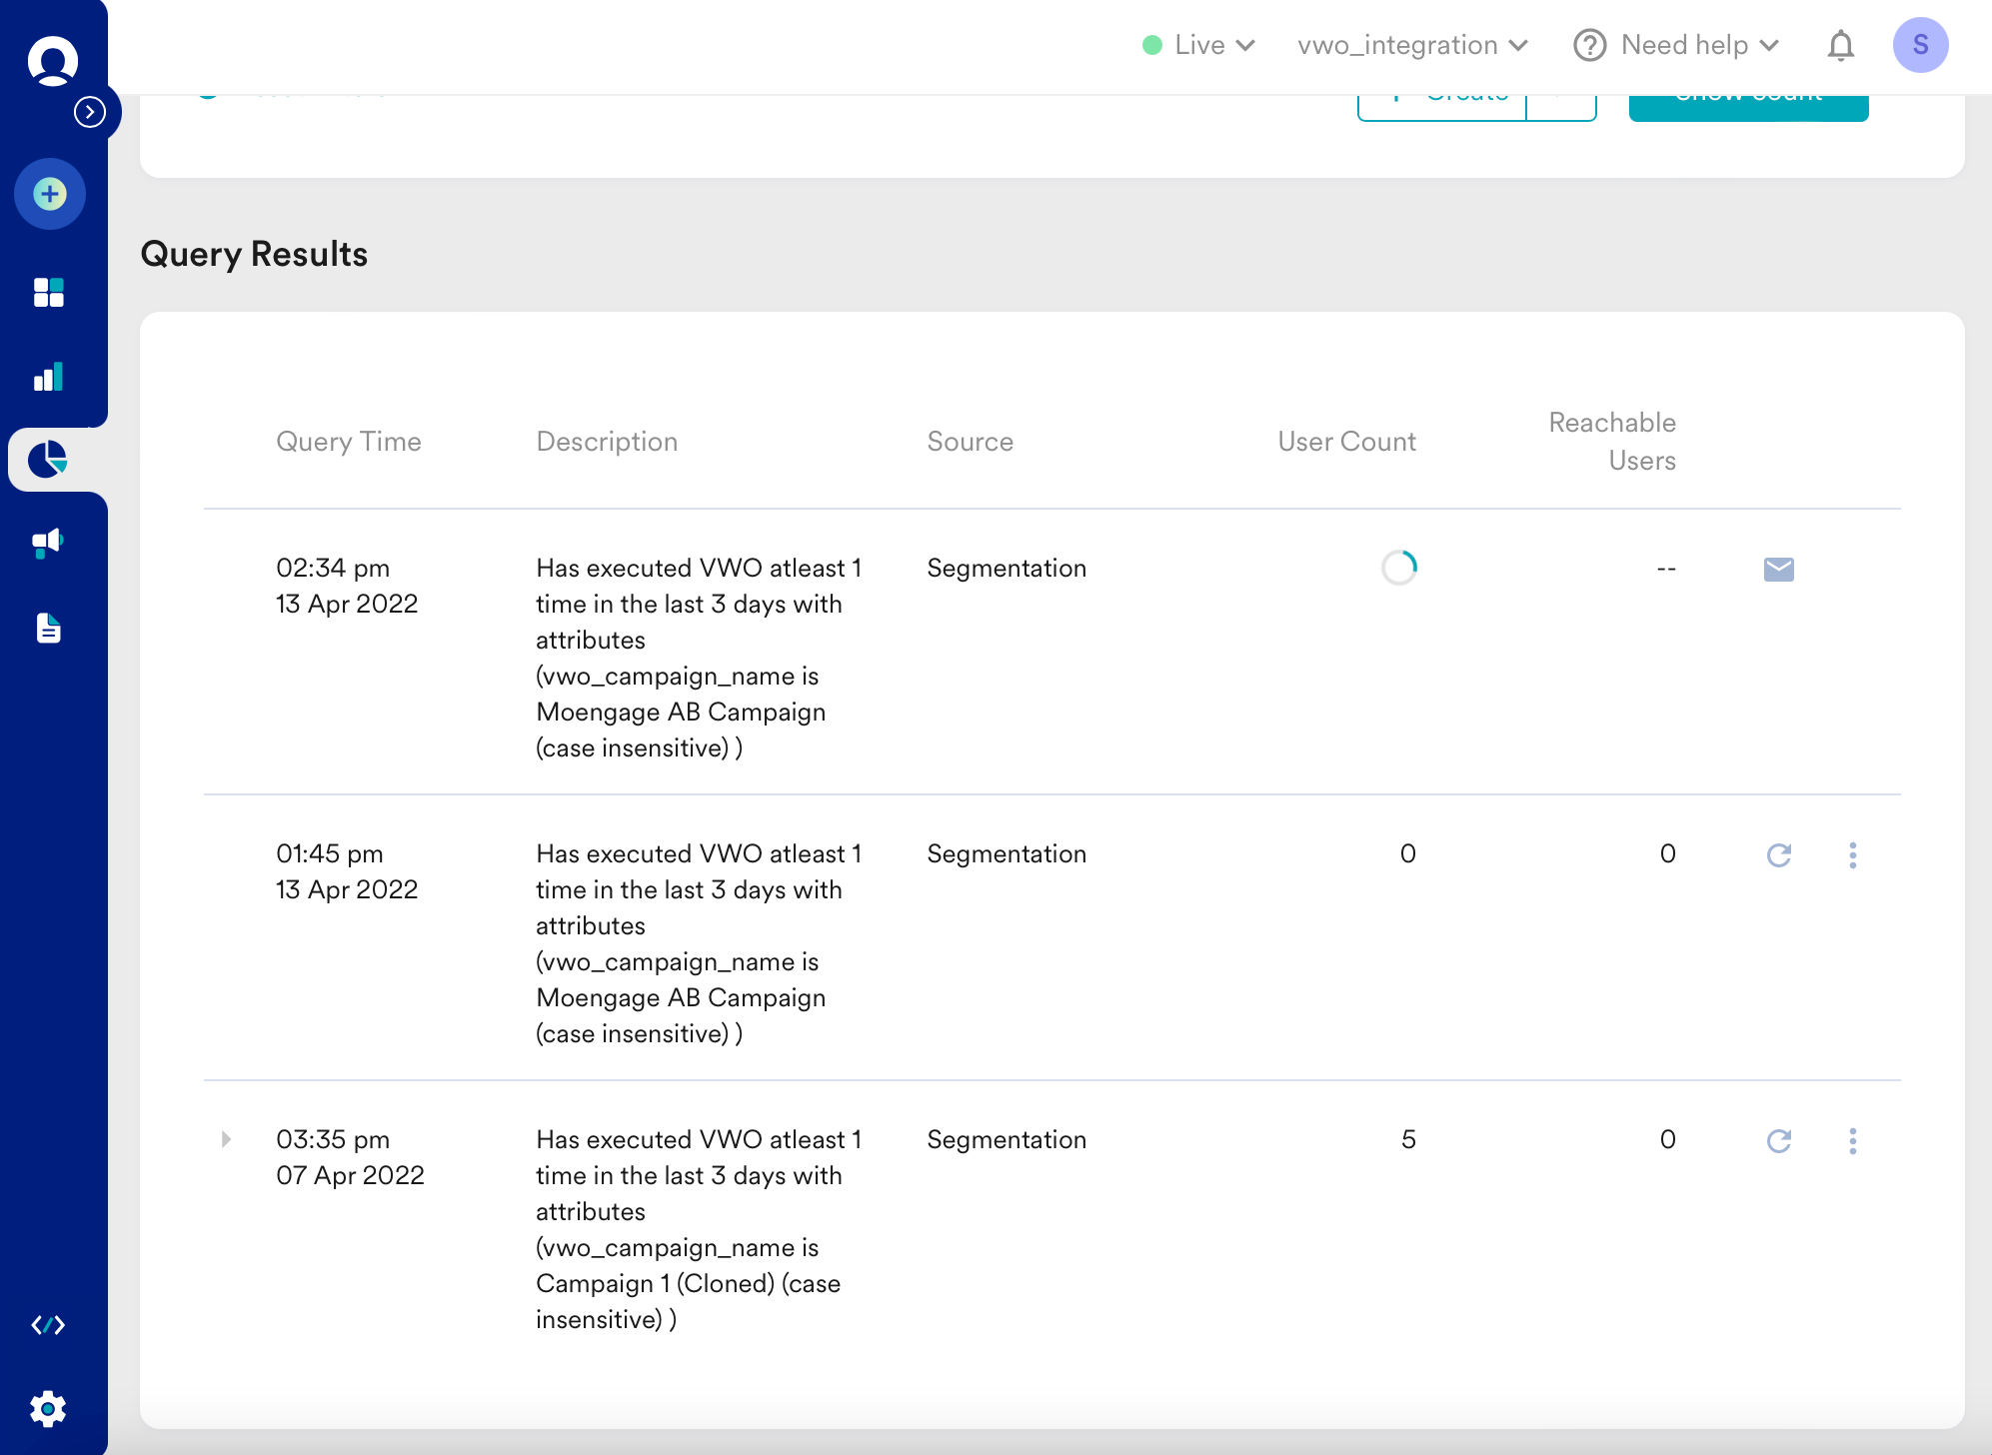Image resolution: width=1992 pixels, height=1455 pixels.
Task: Expand the 03:35 pm query row
Action: [226, 1139]
